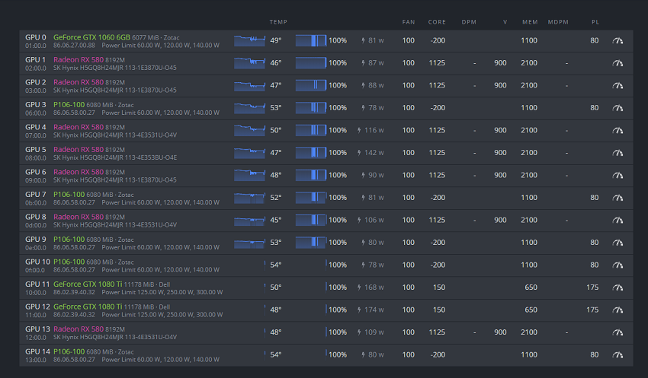
Task: Click the V column header
Action: (x=505, y=22)
